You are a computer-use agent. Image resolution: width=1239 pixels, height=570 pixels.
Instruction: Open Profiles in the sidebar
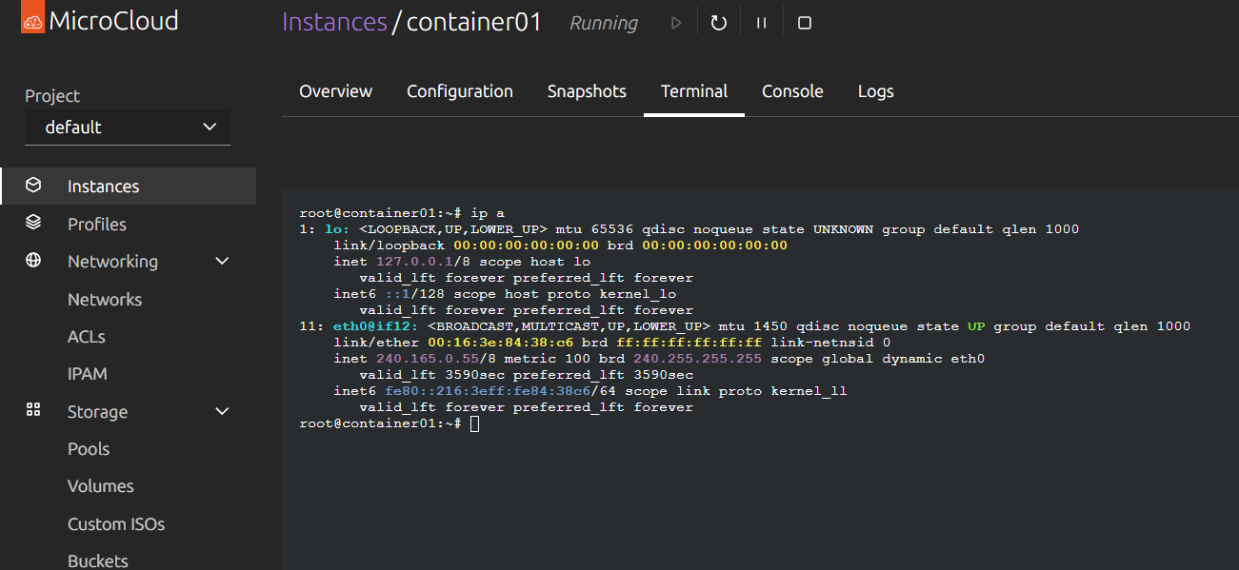(97, 224)
